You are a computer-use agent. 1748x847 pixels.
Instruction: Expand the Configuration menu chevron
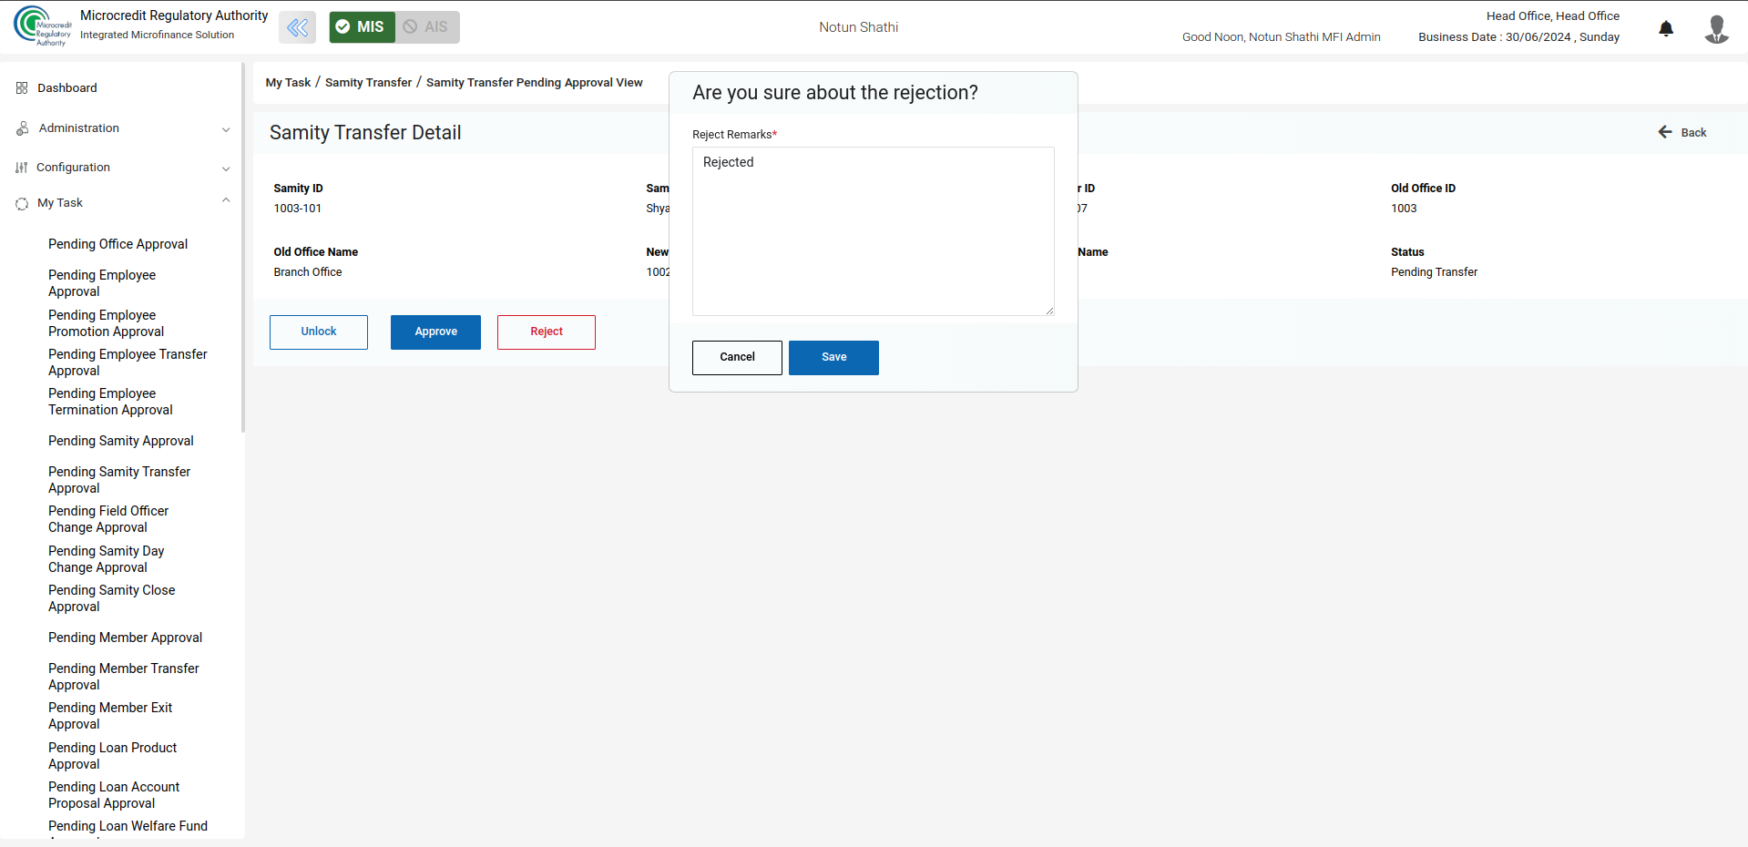coord(226,168)
